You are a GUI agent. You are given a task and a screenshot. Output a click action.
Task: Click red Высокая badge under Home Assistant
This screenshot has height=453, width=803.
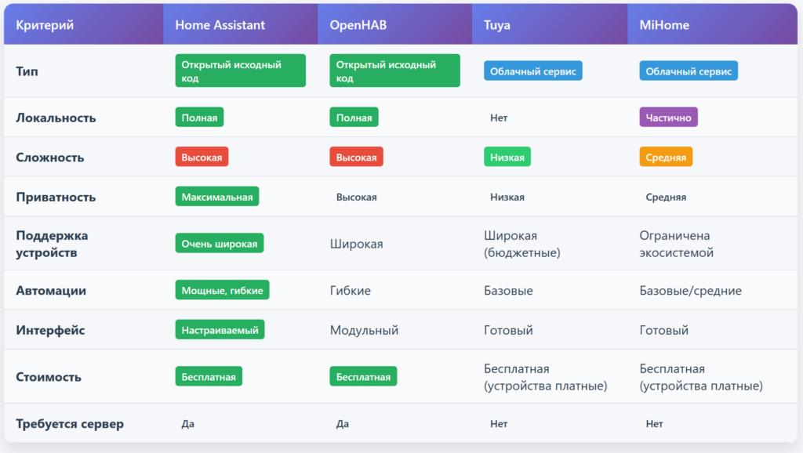click(x=202, y=157)
